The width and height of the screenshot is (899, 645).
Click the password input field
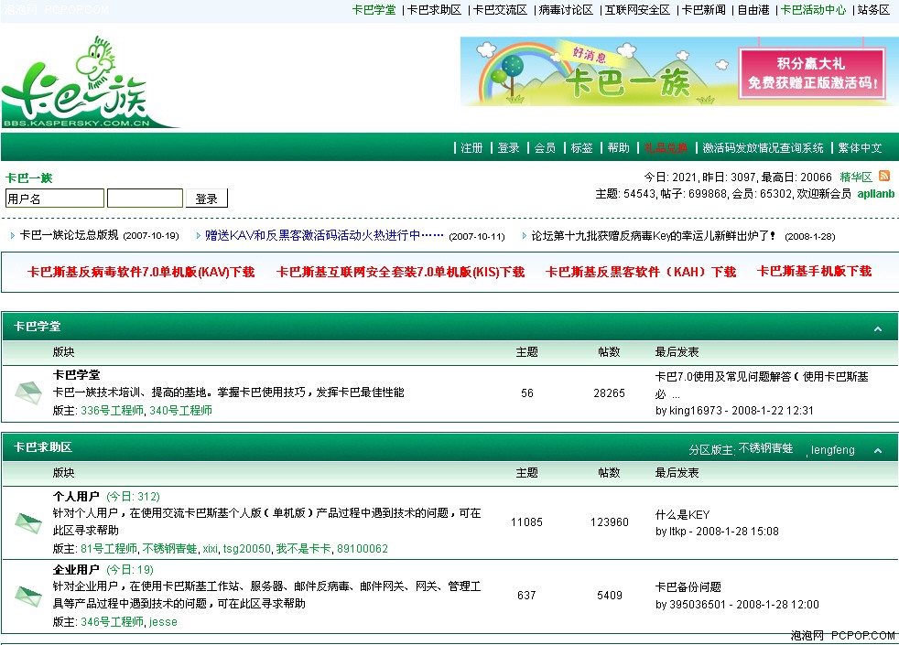[145, 199]
